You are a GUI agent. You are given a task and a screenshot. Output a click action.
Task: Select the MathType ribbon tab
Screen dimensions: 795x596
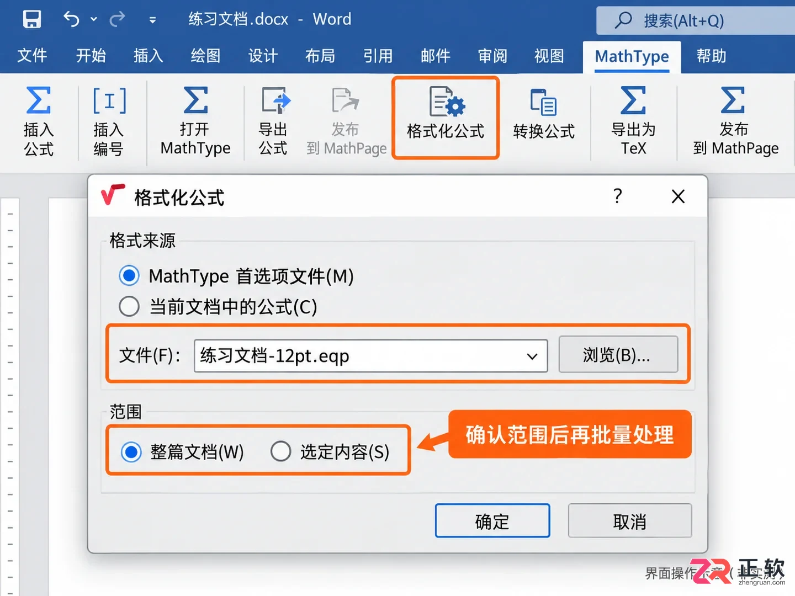[632, 56]
